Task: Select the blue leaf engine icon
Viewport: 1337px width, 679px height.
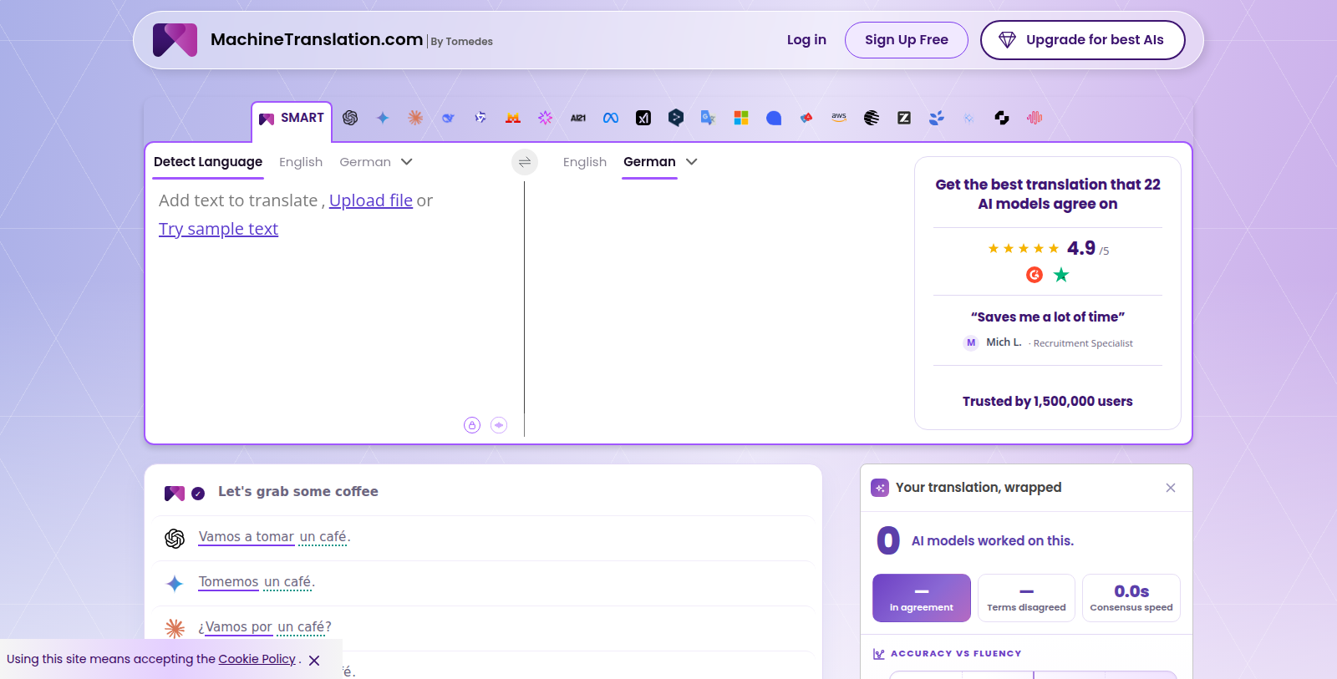Action: pos(937,118)
